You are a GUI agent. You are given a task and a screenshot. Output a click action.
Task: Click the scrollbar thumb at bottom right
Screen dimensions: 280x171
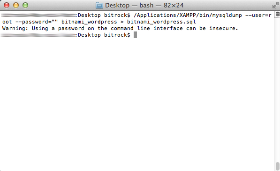277,166
